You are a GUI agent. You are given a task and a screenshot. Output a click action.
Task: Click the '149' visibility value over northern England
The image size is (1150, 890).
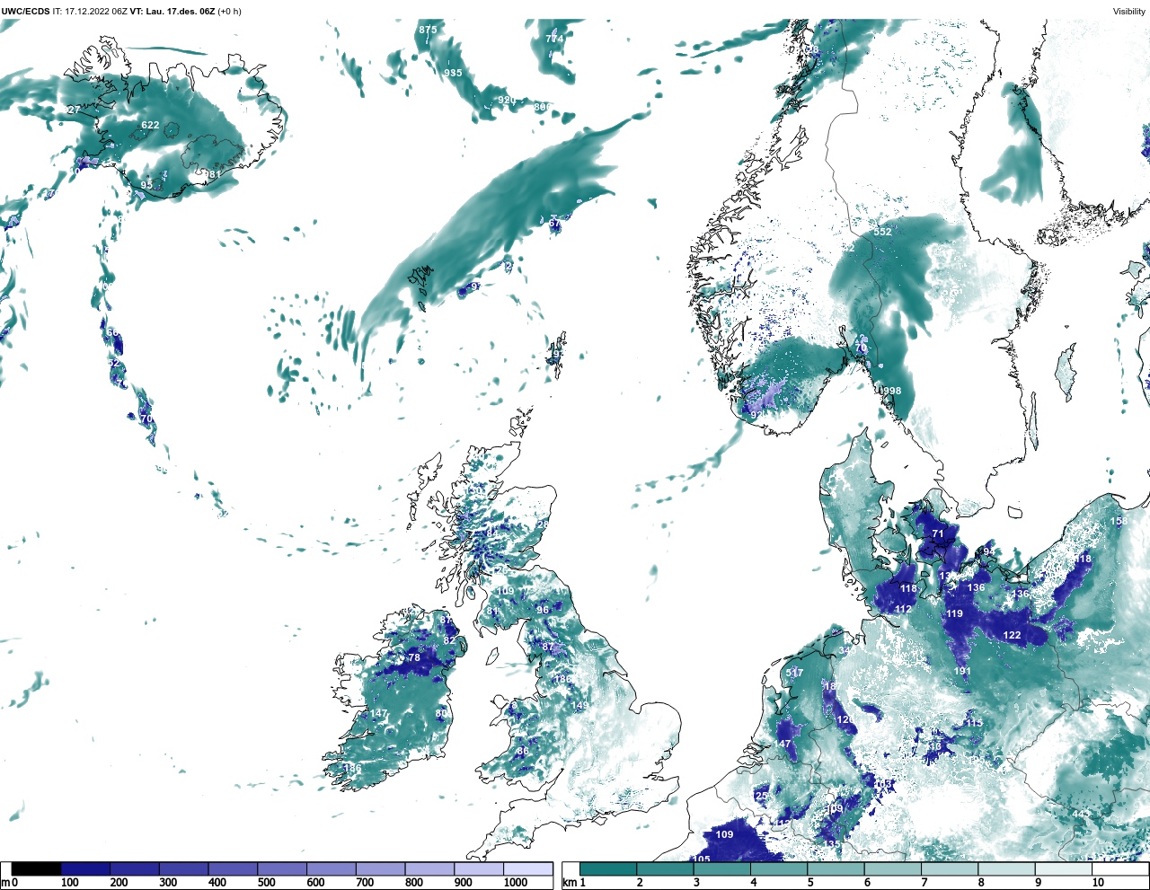[579, 706]
